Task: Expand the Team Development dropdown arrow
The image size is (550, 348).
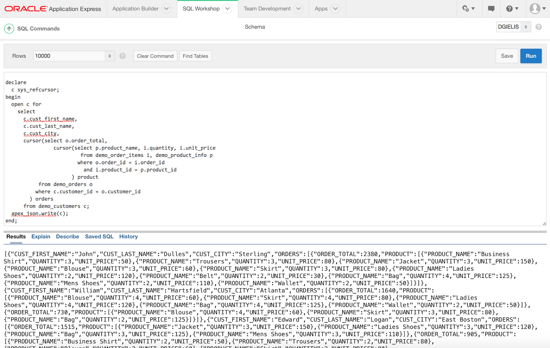Action: pyautogui.click(x=298, y=9)
